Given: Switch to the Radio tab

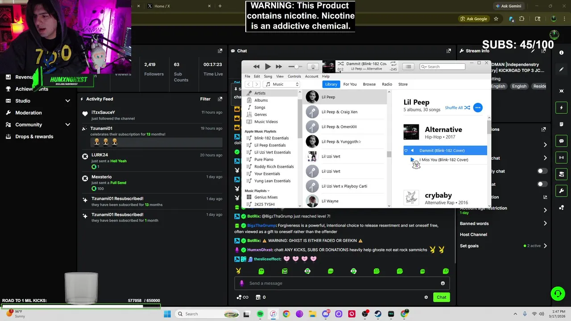Looking at the screenshot, I should [387, 84].
